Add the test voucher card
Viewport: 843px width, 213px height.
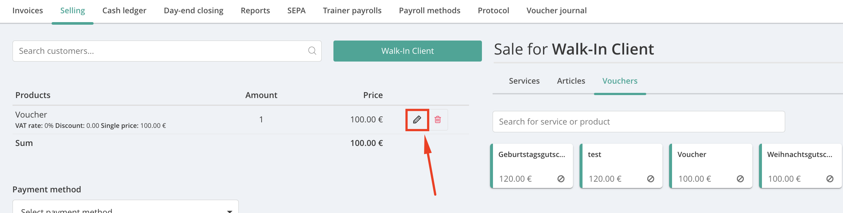coord(621,166)
